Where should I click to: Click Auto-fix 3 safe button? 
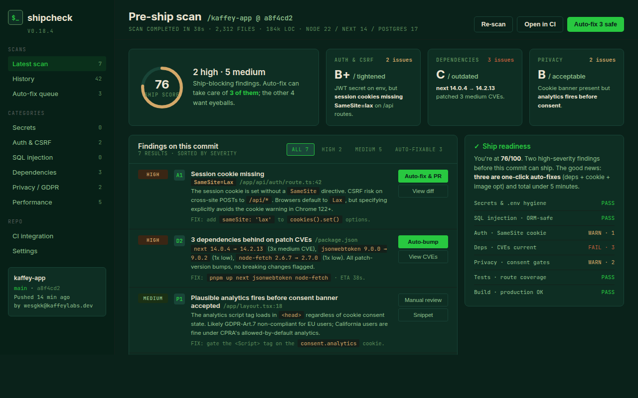(x=596, y=24)
